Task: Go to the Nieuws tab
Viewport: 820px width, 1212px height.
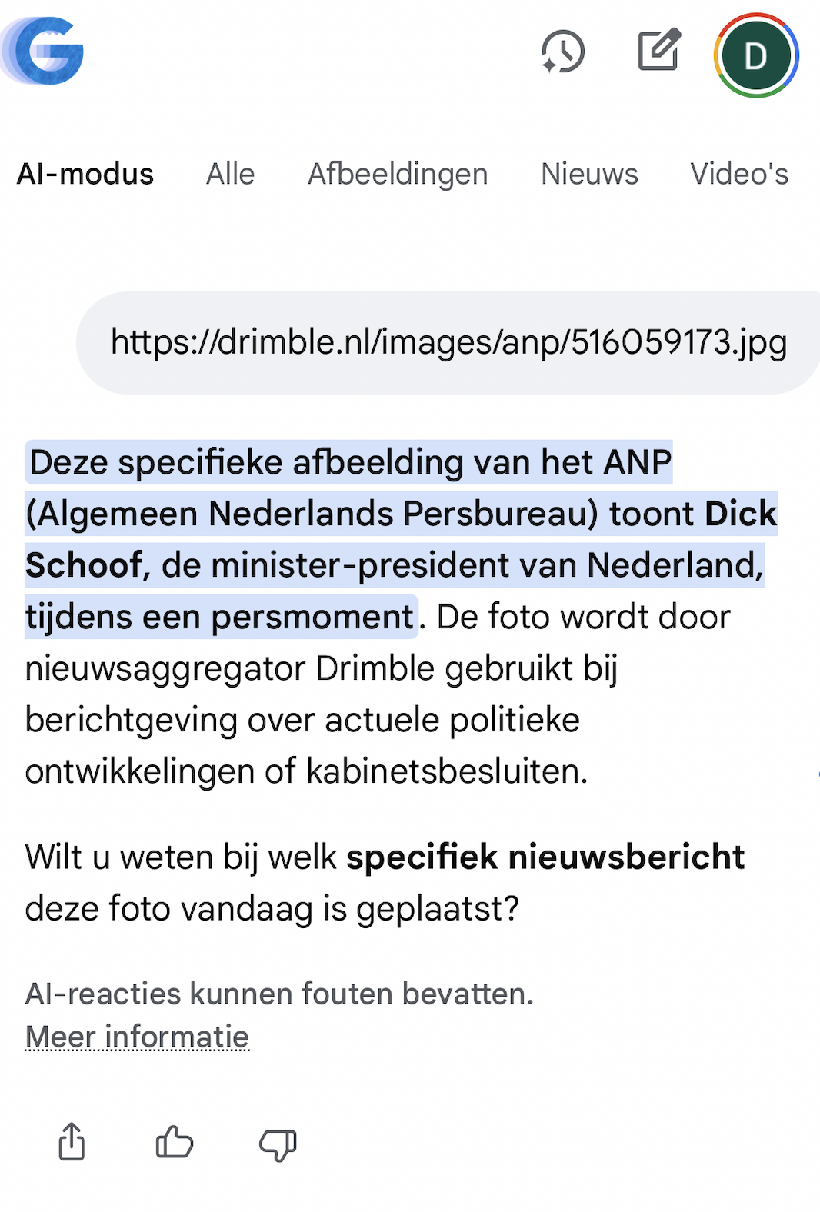Action: (589, 175)
